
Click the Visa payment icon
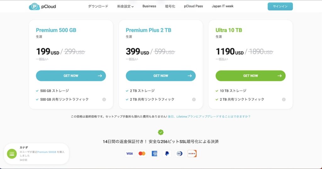(129, 153)
